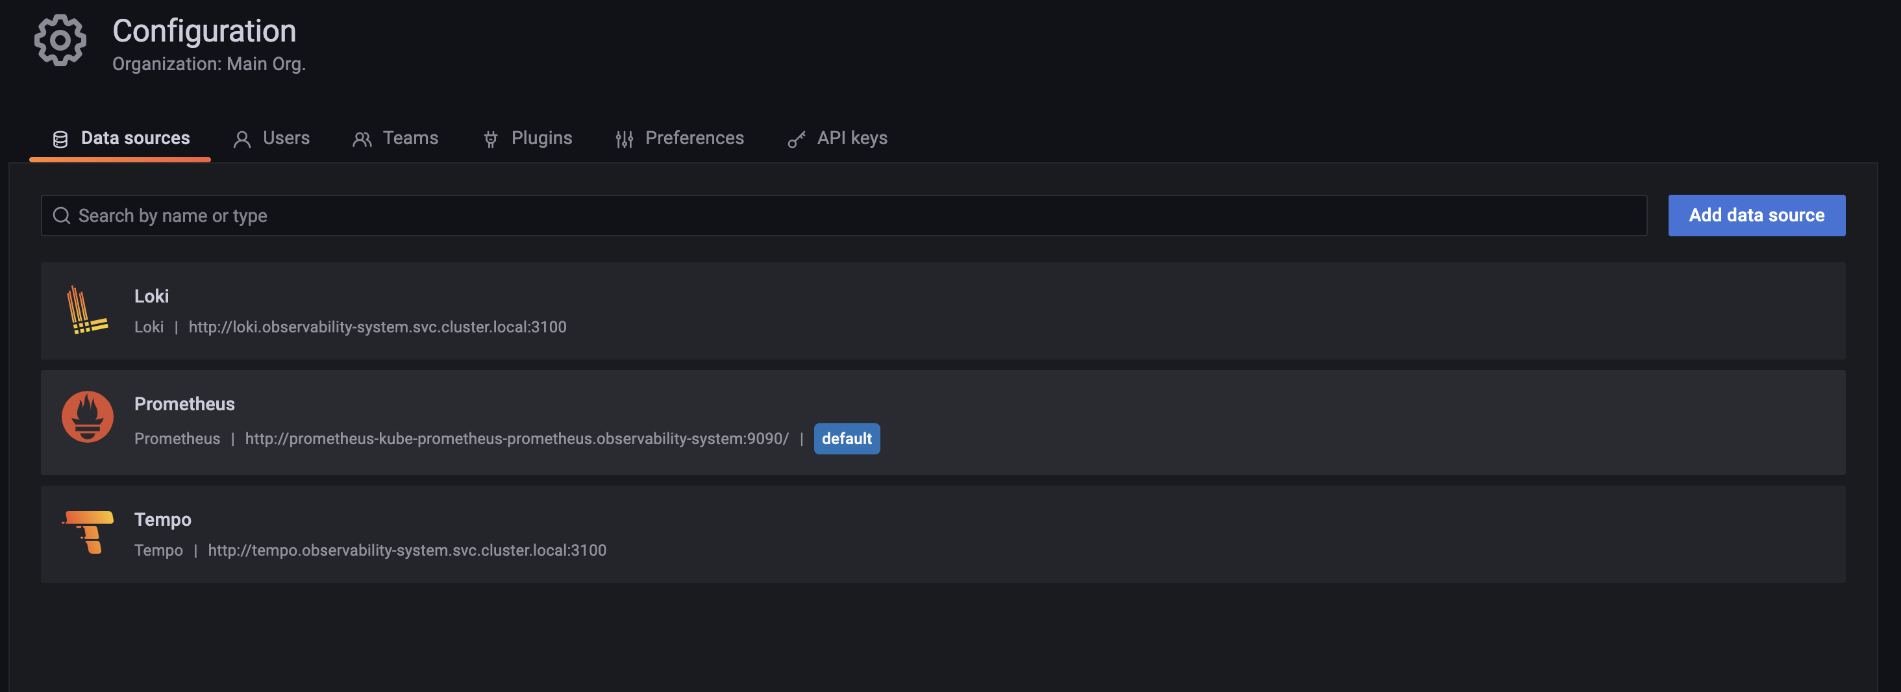The image size is (1901, 692).
Task: Click the Loki data source logo
Action: tap(87, 310)
